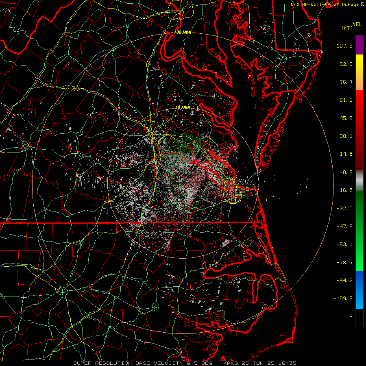
Task: Click the 100 NMI range ring label
Action: click(183, 32)
